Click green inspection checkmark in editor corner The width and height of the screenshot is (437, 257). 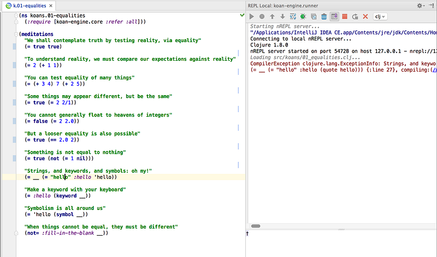tap(242, 15)
